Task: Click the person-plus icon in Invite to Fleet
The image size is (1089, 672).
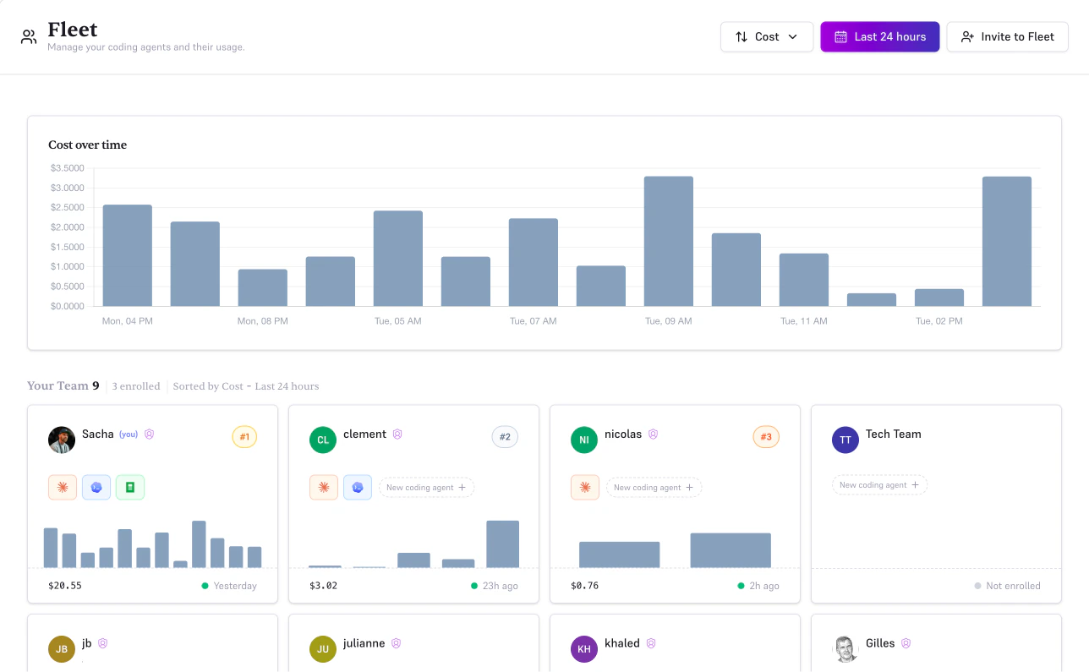Action: pos(966,36)
